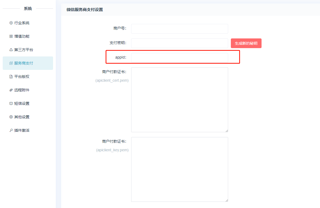Screen dimensions: 320x208
Task: Select the appId input field
Action: click(179, 58)
